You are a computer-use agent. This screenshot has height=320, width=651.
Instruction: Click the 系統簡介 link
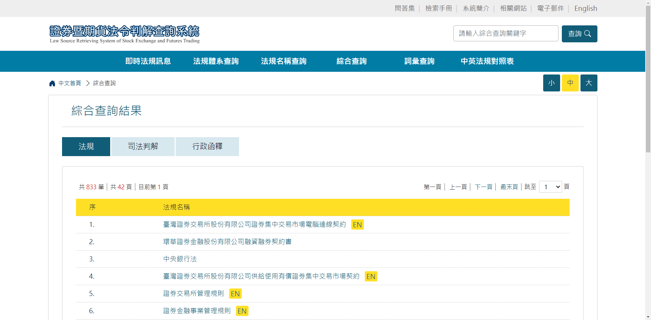pos(476,8)
